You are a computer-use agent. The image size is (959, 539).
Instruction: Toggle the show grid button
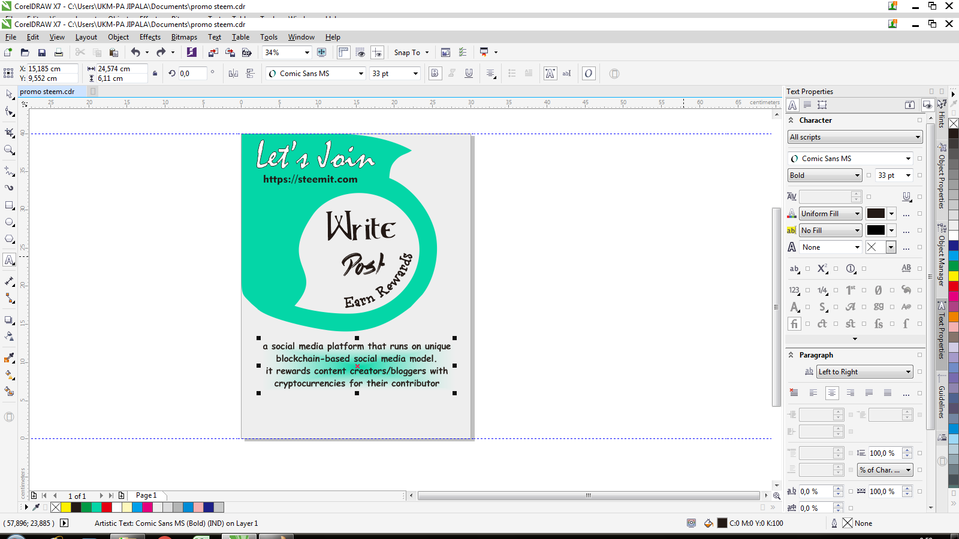pyautogui.click(x=360, y=53)
